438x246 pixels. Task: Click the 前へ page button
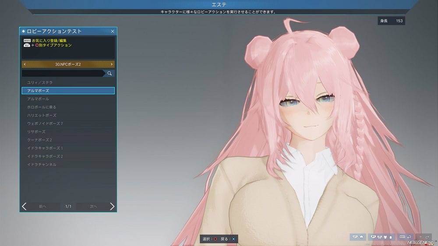point(42,206)
